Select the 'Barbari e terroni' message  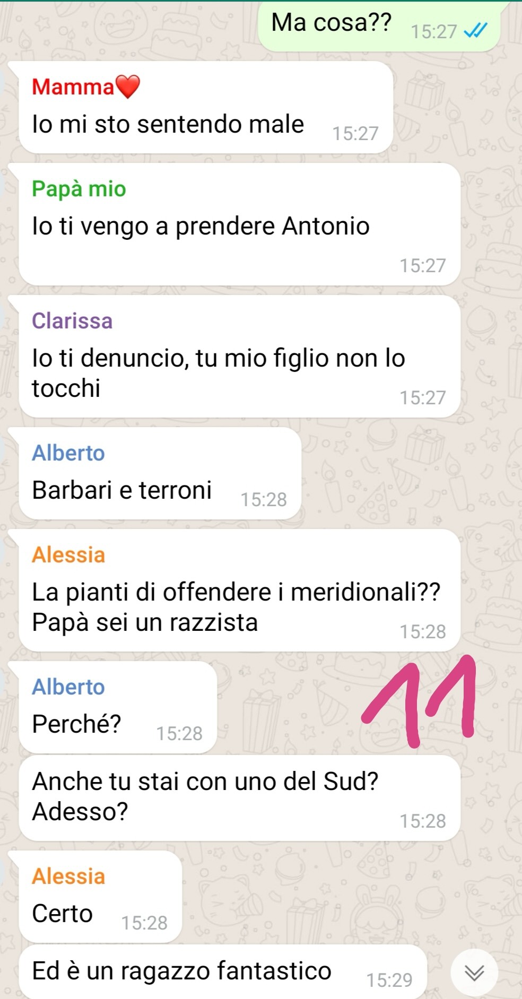(160, 473)
